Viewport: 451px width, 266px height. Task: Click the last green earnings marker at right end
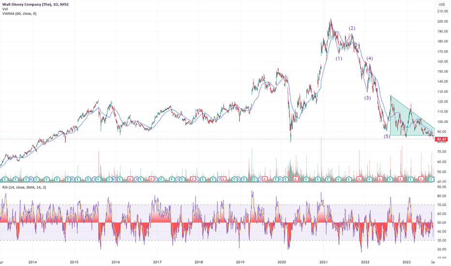click(432, 179)
